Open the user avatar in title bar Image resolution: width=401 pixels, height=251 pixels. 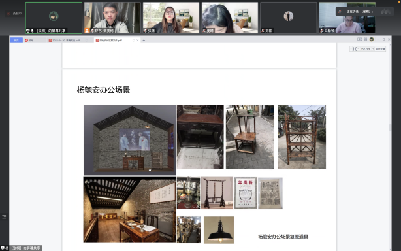coord(372,39)
